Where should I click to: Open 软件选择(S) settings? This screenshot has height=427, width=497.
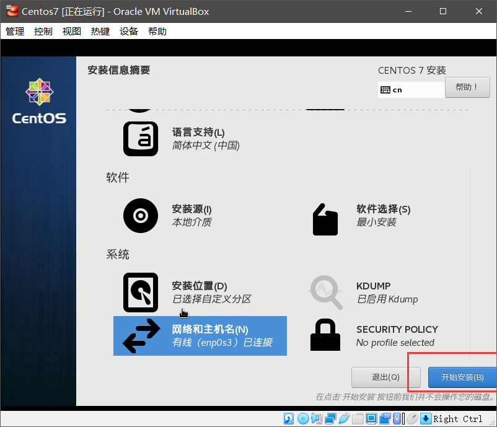384,209
